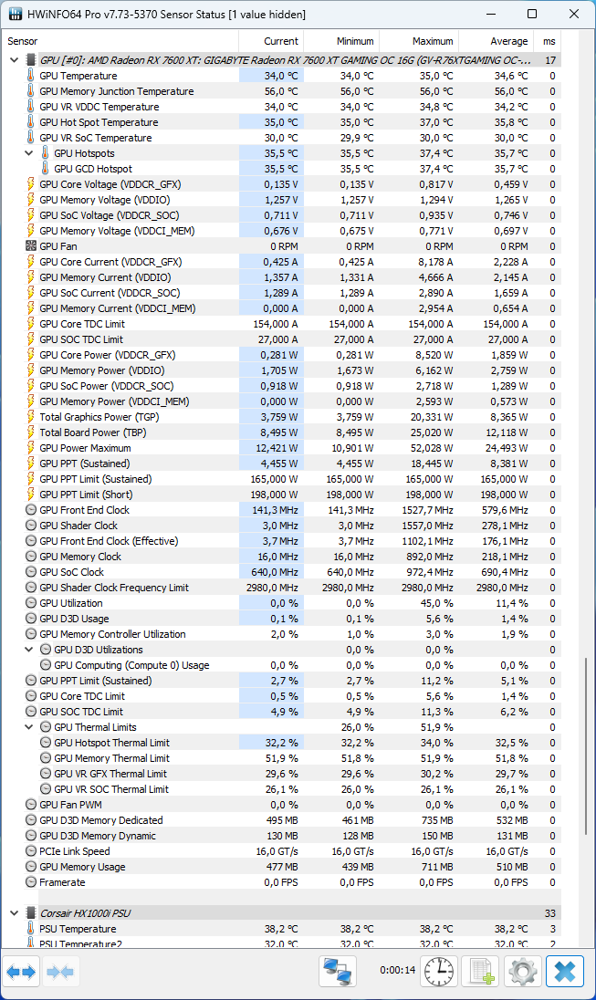596x1000 pixels.
Task: Select the GPU Memory Junction Temperature row
Action: tap(281, 91)
